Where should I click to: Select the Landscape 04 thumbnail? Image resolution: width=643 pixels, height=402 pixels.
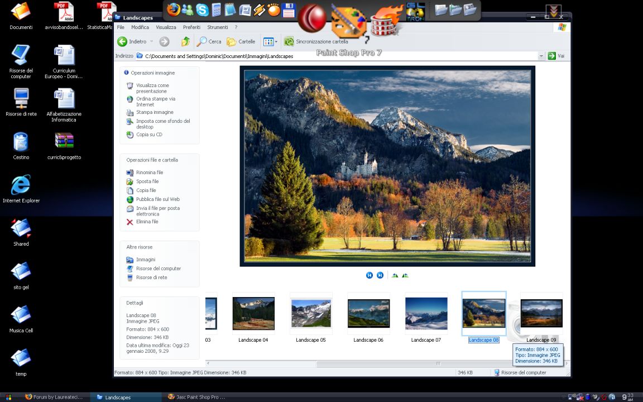[253, 314]
